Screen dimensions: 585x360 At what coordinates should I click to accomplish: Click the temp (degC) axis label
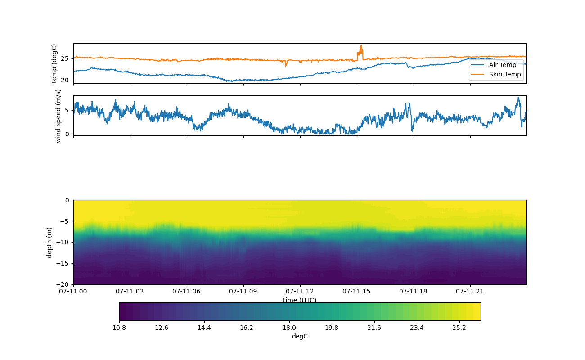coord(54,63)
